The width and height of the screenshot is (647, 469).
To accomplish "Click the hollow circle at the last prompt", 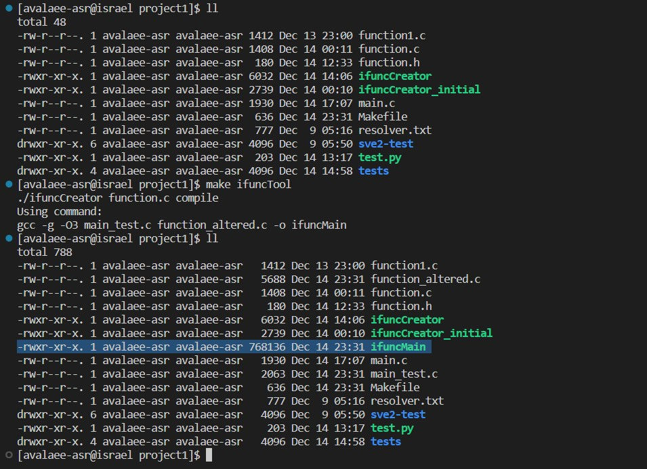I will 9,455.
